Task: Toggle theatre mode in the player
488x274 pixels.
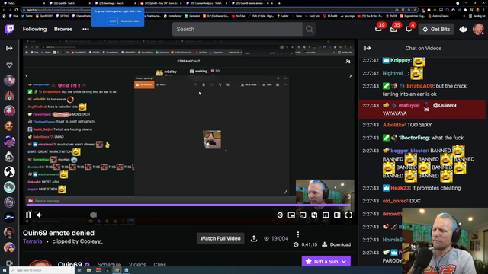Action: coord(337,215)
